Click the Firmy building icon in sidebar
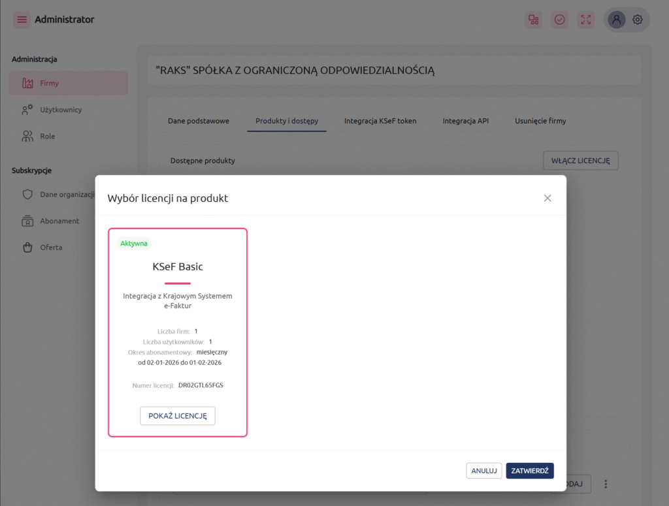Image resolution: width=669 pixels, height=506 pixels. 27,84
